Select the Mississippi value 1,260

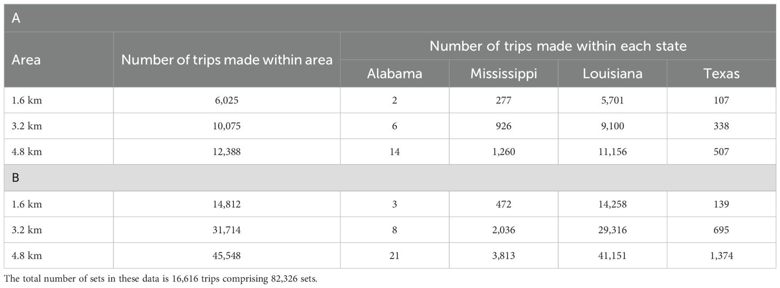click(504, 151)
